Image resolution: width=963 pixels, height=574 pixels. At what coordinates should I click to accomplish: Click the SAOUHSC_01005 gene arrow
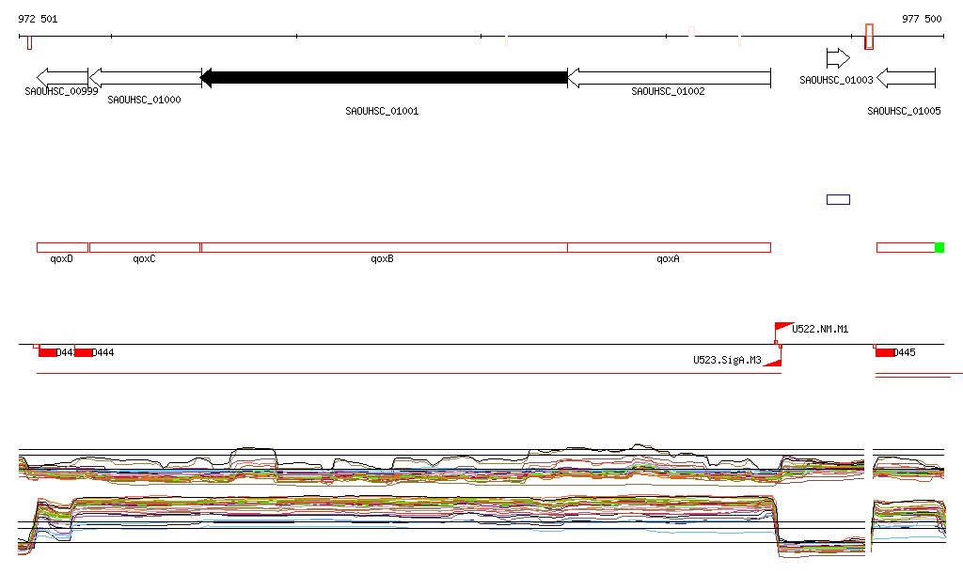(906, 78)
